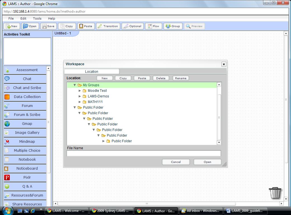Click the trash can icon on canvas
291x215 pixels.
click(275, 193)
